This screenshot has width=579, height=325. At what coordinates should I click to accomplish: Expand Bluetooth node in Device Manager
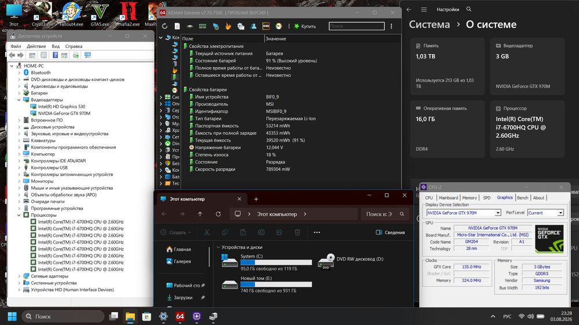pyautogui.click(x=19, y=73)
